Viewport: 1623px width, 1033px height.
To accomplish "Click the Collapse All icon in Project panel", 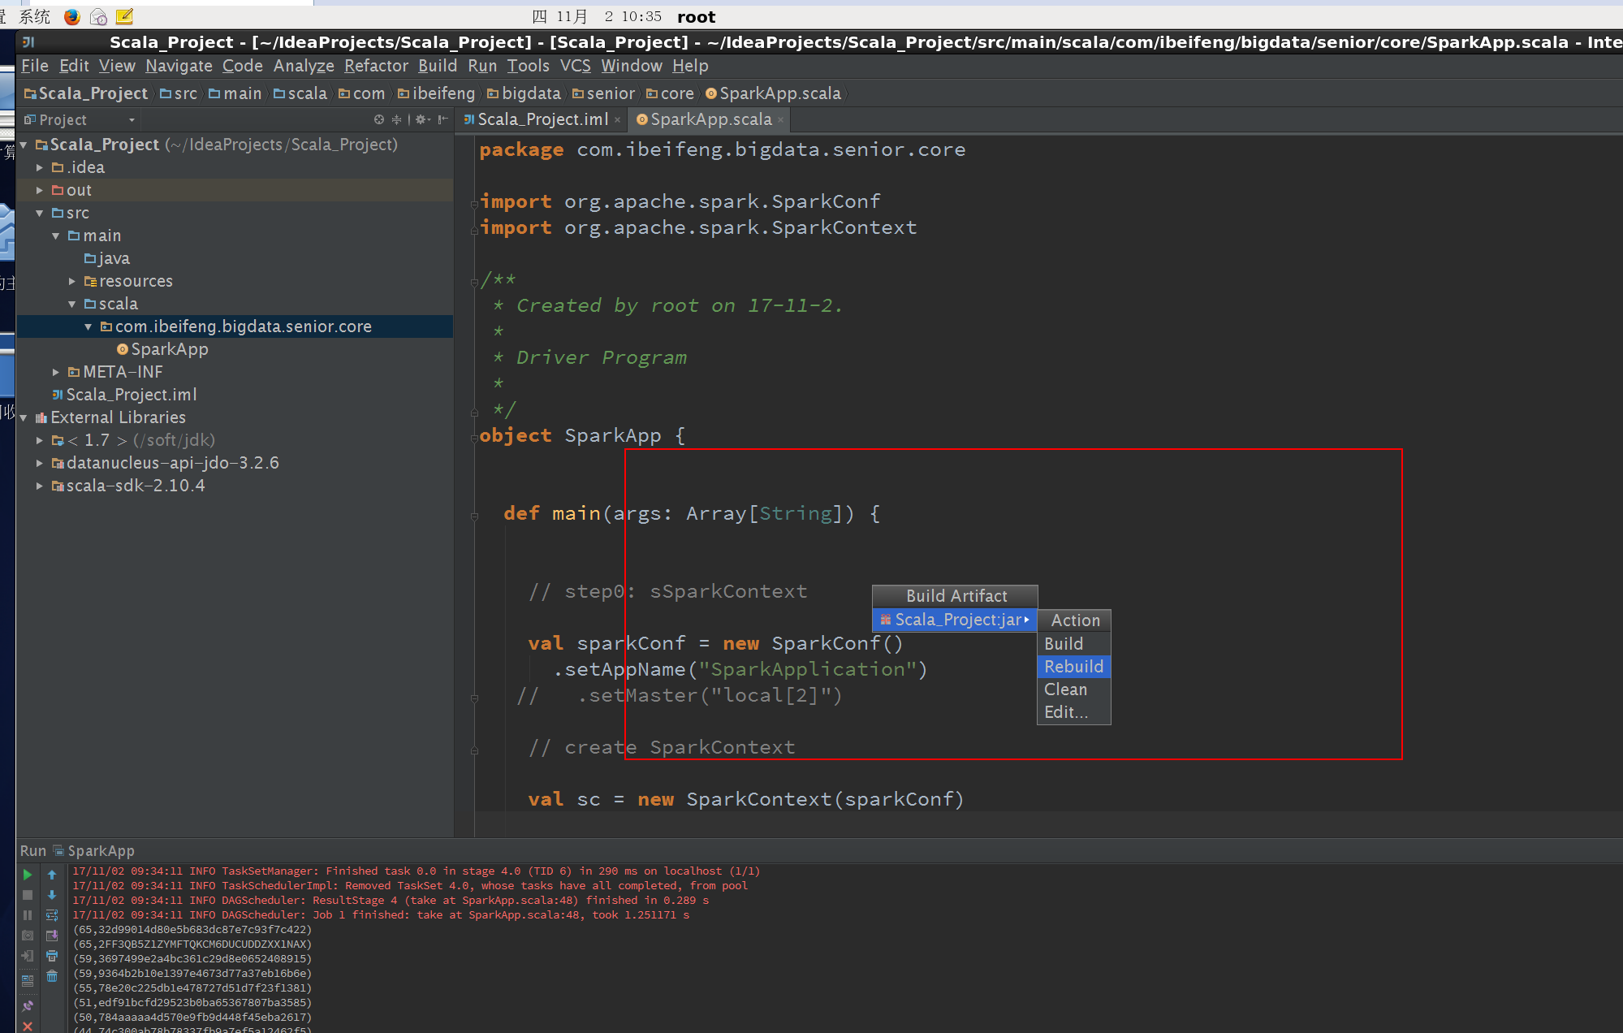I will 397,119.
